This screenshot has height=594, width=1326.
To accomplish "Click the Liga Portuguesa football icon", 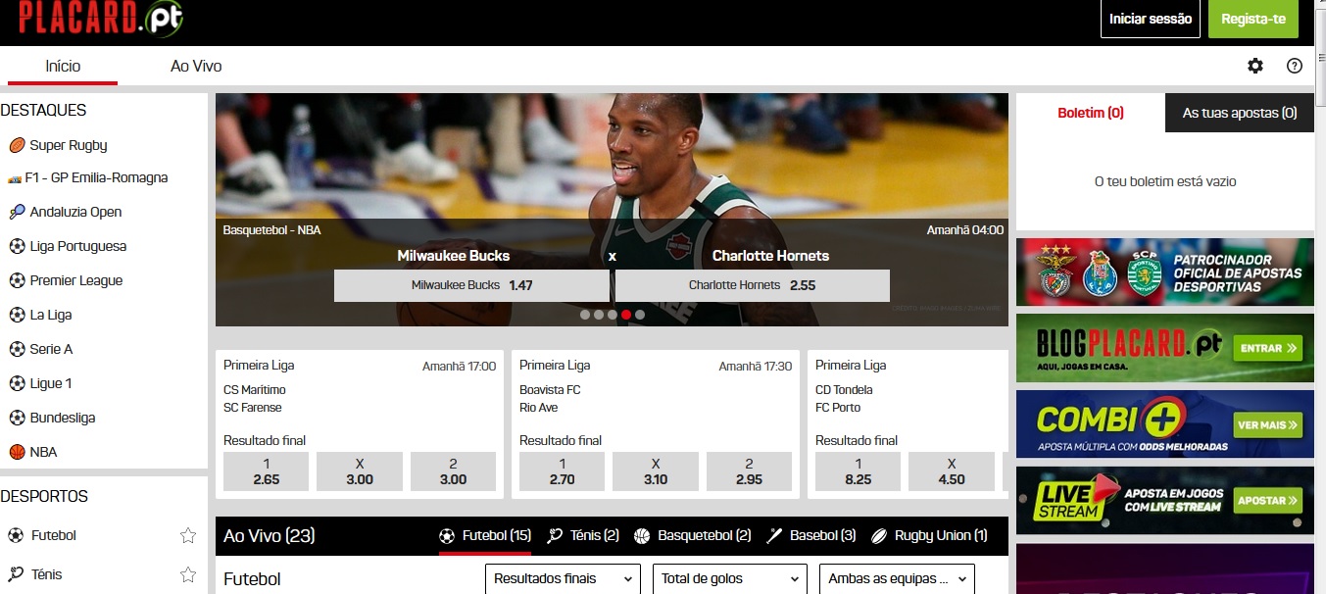I will pos(17,246).
